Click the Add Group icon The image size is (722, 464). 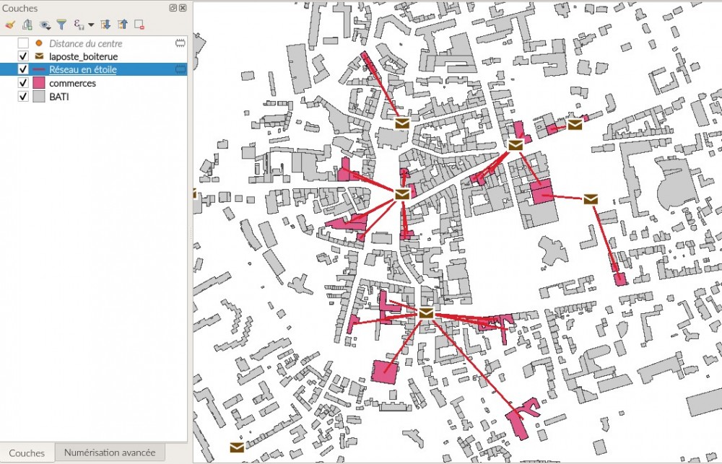coord(27,25)
